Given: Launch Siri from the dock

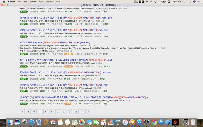Looking at the screenshot, I should [x=17, y=122].
